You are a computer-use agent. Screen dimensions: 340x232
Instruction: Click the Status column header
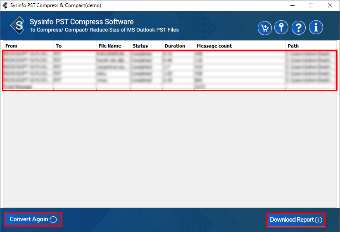pyautogui.click(x=146, y=46)
